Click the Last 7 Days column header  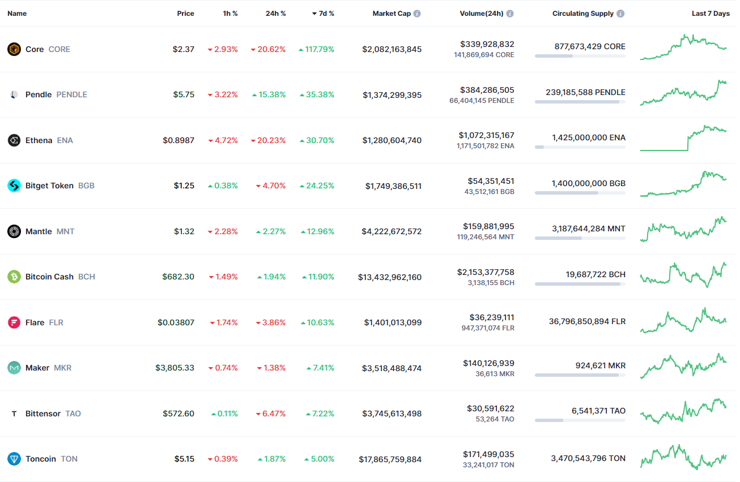[x=711, y=13]
